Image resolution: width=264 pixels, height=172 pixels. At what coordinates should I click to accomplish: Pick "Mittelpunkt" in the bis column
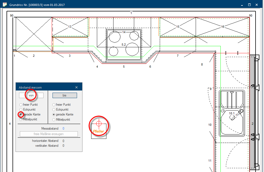tap(54, 119)
